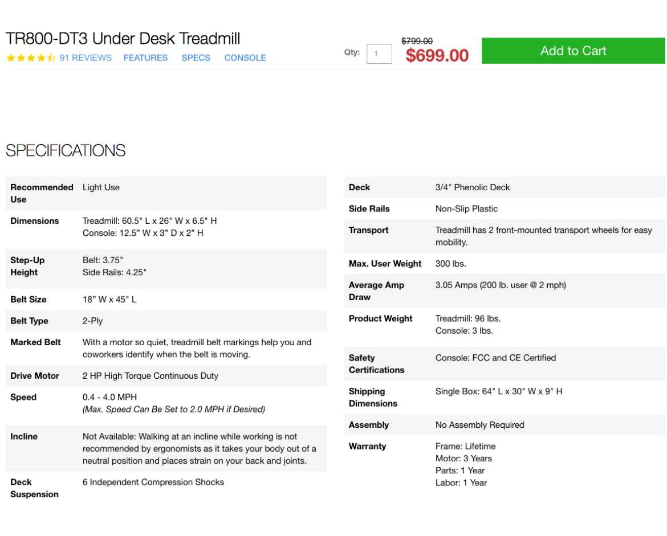This screenshot has width=667, height=536.
Task: Click the Specifications heading
Action: tap(66, 151)
